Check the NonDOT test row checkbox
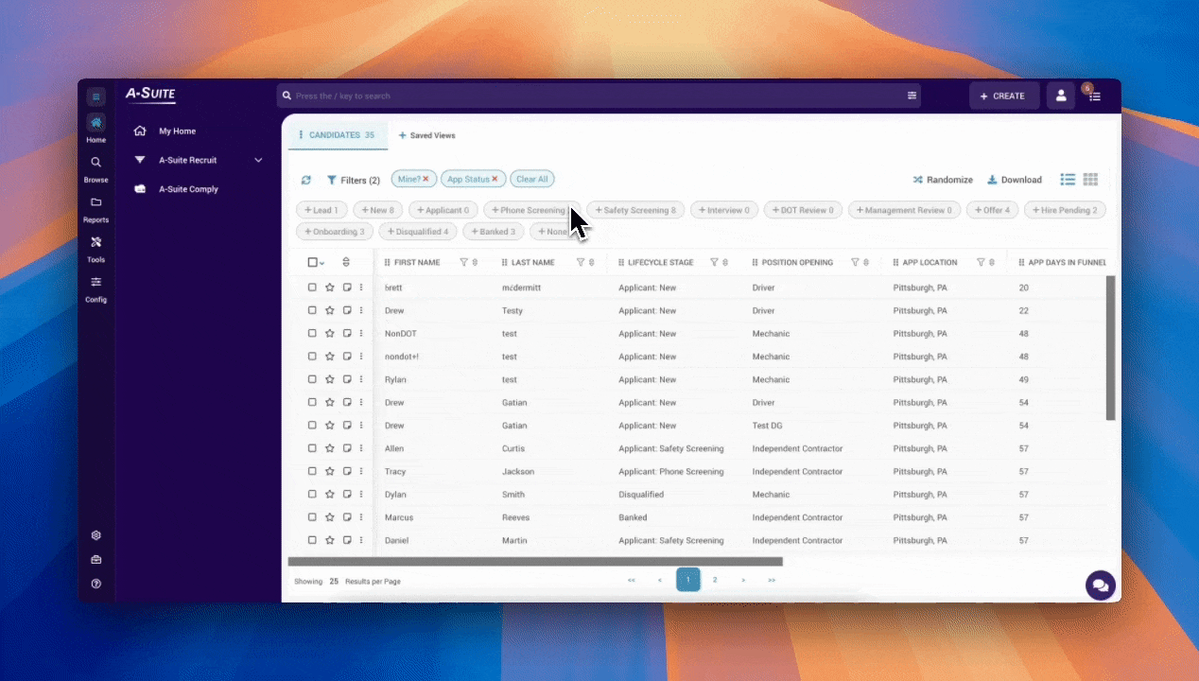The height and width of the screenshot is (681, 1199). 312,334
